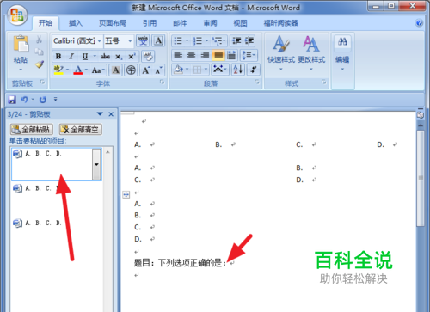Toggle Subscript formatting

coord(119,57)
